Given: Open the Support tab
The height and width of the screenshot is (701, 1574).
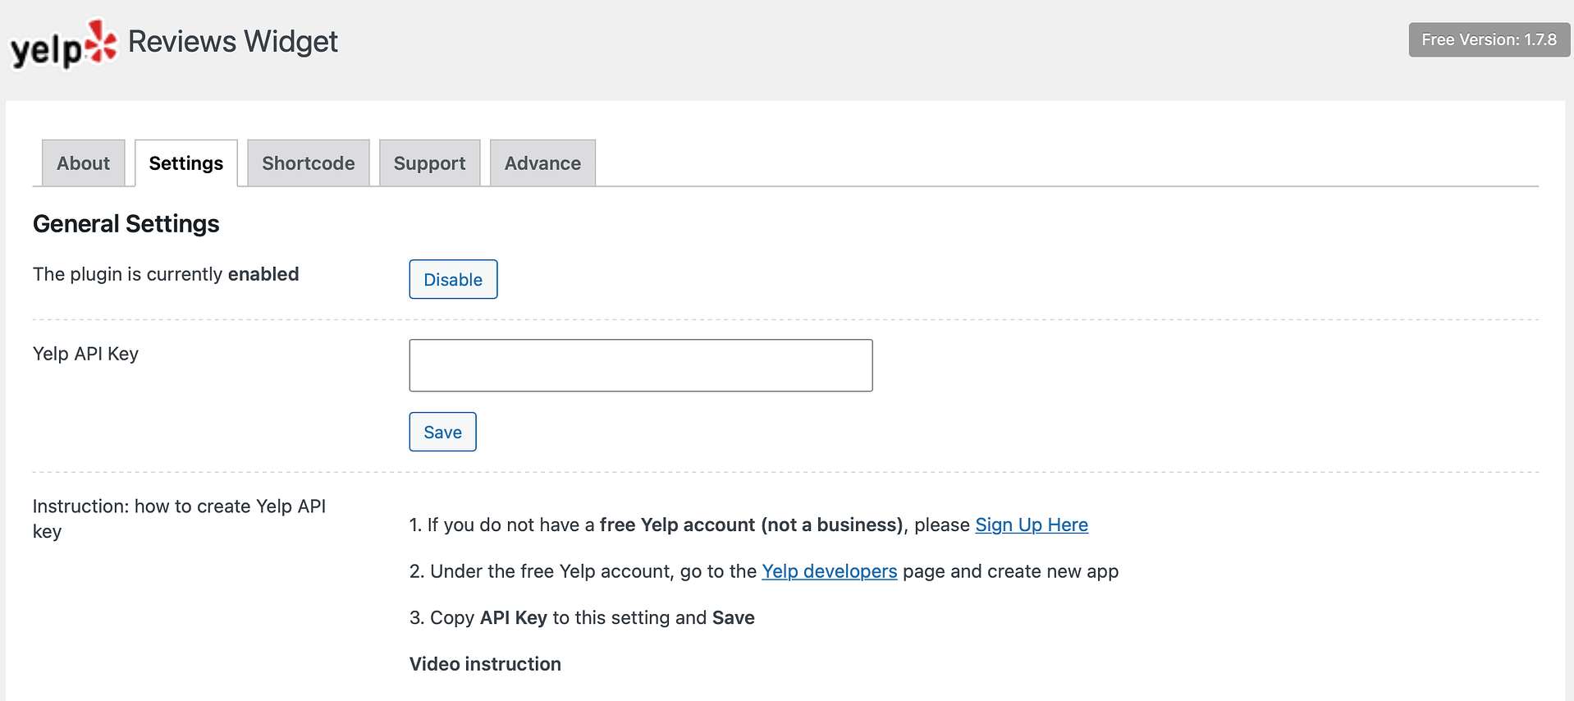Looking at the screenshot, I should (x=429, y=163).
